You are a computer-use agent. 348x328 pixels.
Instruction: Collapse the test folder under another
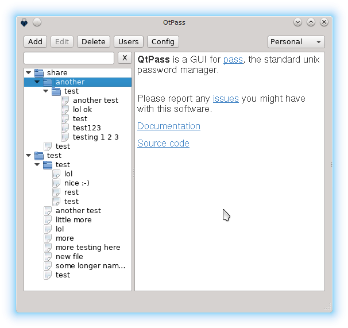click(x=46, y=91)
